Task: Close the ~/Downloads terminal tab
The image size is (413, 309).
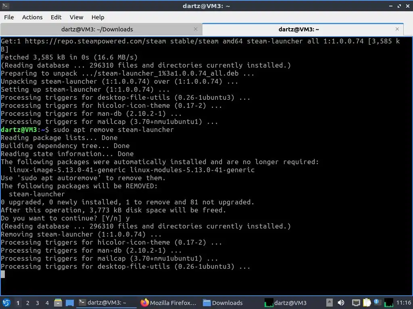Action: (196, 29)
